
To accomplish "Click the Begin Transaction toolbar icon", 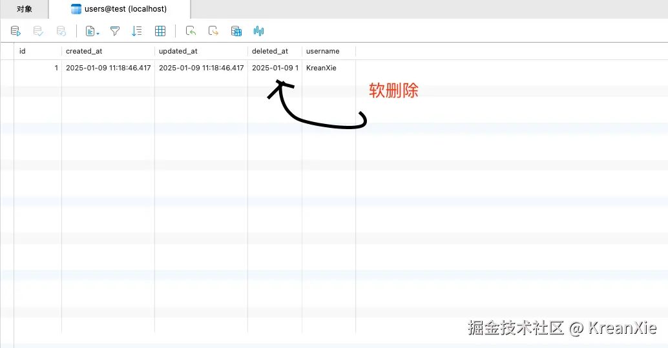I will 16,31.
